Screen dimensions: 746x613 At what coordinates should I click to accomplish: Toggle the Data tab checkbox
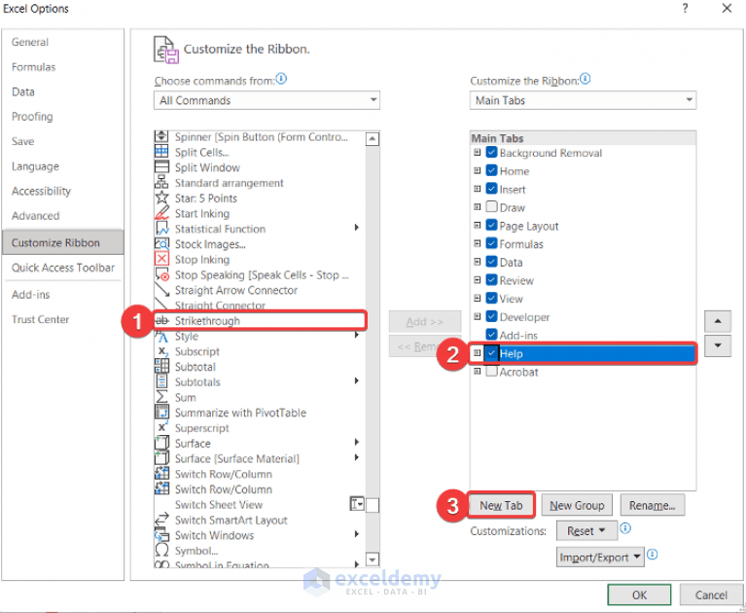491,262
